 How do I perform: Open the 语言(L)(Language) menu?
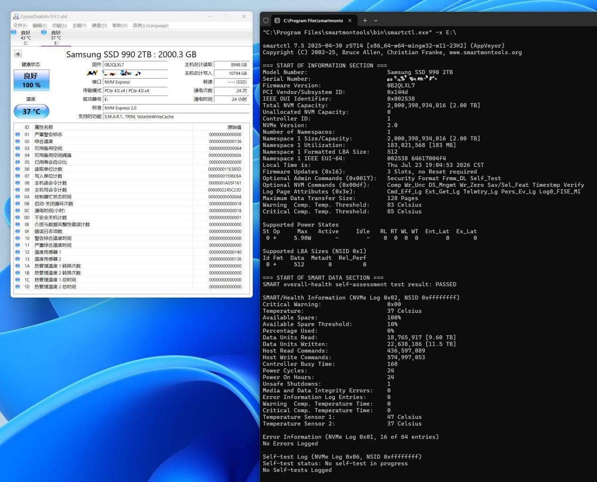click(x=150, y=25)
